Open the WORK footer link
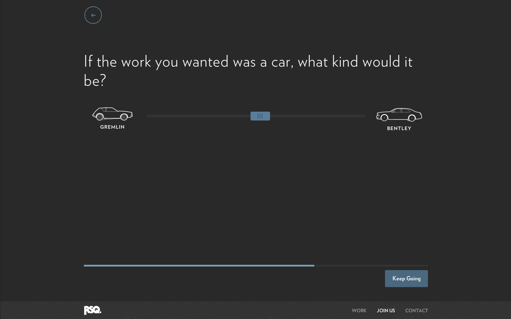The image size is (511, 319). tap(359, 310)
